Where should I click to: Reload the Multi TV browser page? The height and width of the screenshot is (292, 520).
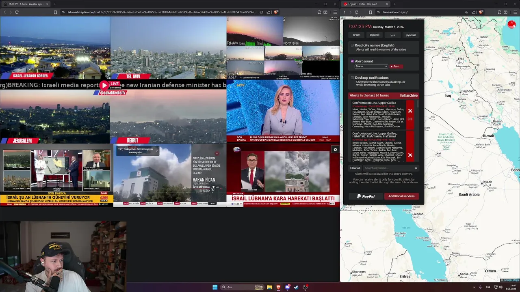[17, 12]
